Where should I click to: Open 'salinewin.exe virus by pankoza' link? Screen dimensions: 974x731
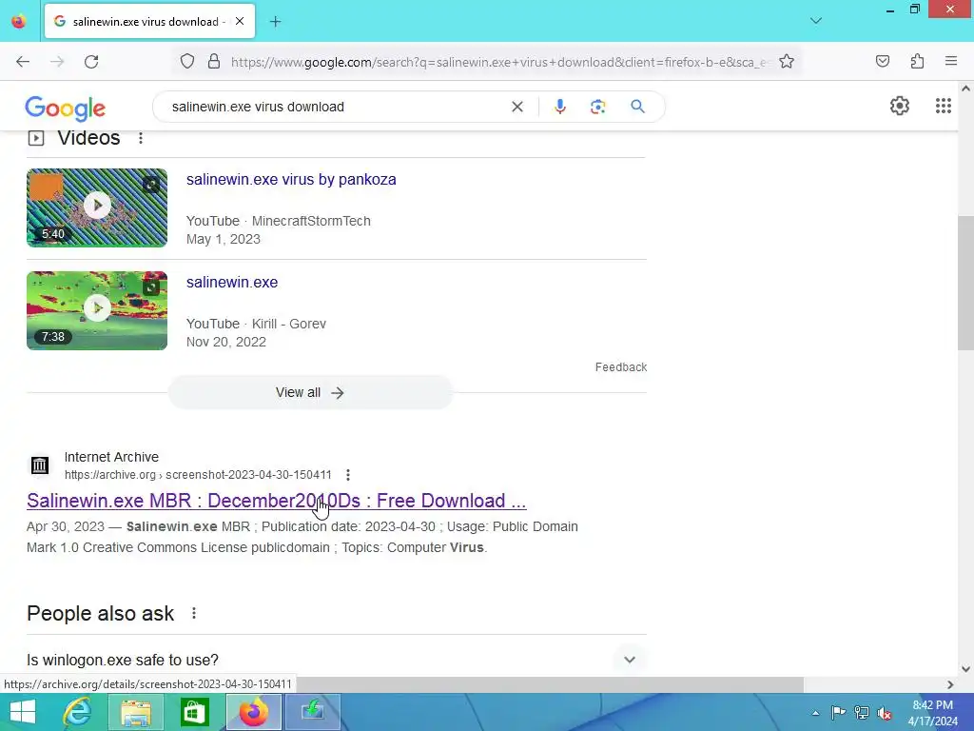(291, 180)
